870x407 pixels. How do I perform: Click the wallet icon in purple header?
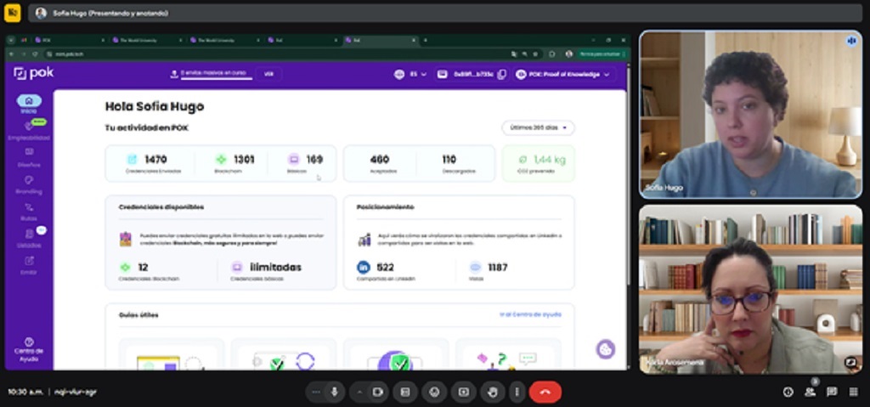click(x=442, y=75)
